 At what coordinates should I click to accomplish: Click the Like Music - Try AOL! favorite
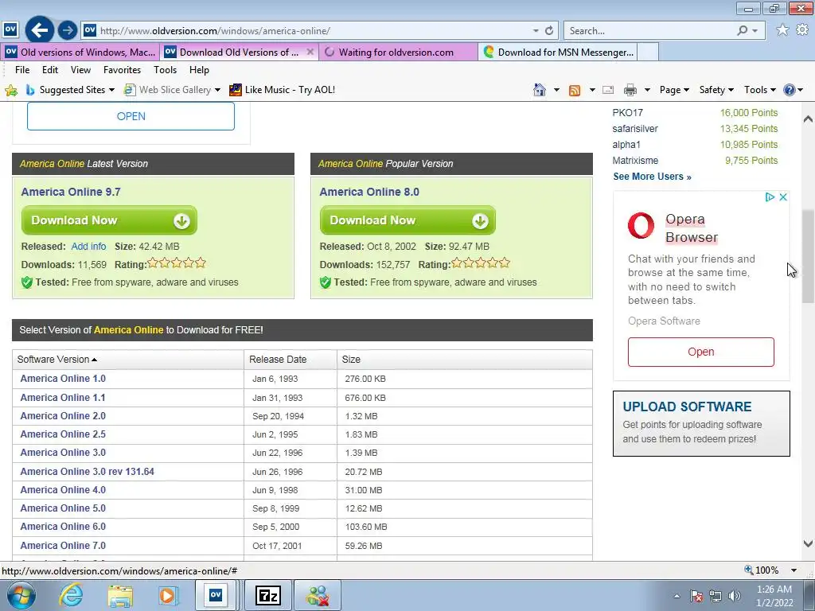click(283, 90)
